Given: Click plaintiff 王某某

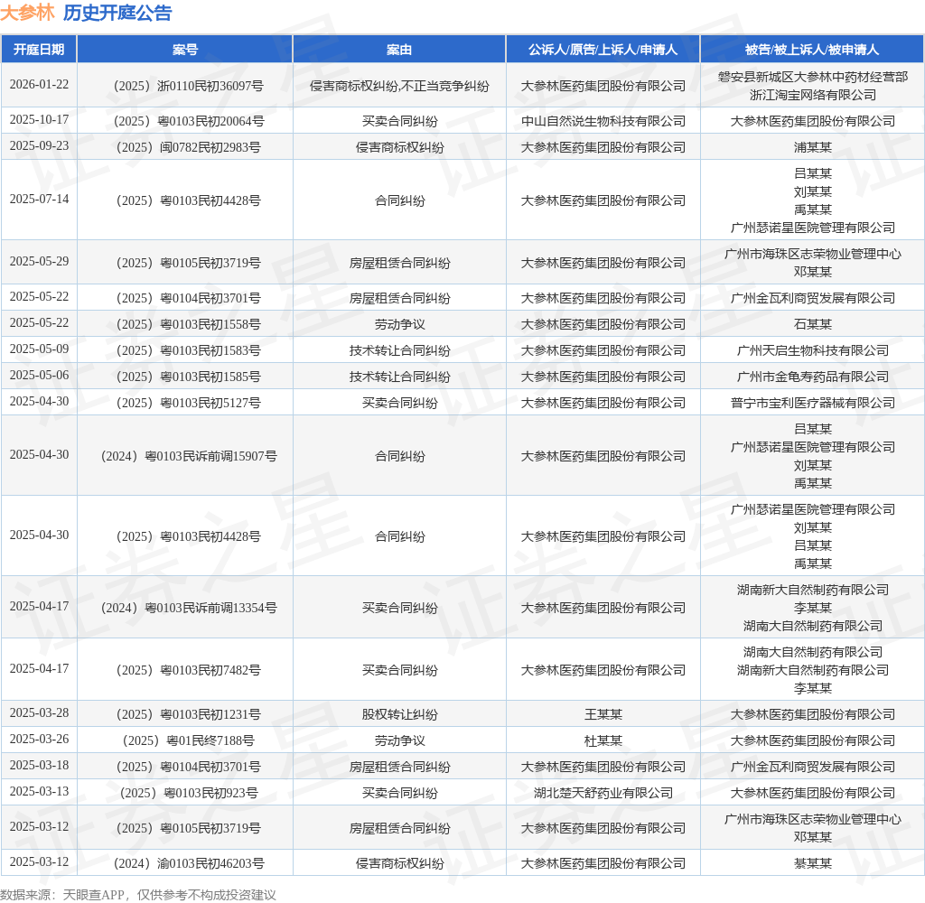Looking at the screenshot, I should [603, 714].
